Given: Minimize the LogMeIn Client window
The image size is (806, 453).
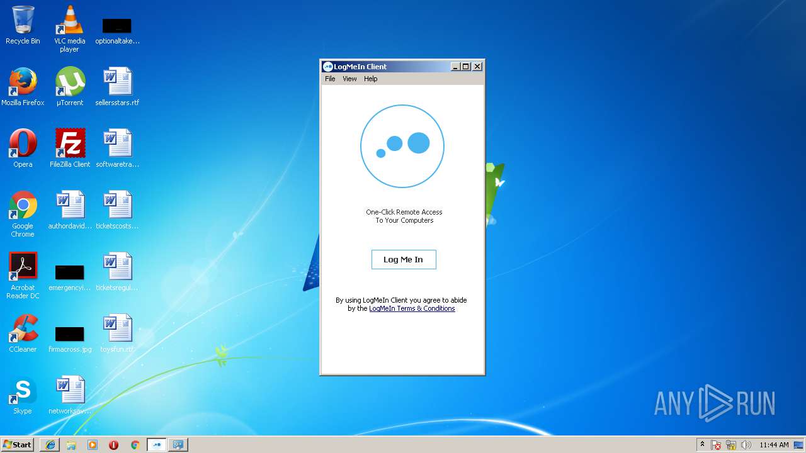Looking at the screenshot, I should click(x=455, y=67).
